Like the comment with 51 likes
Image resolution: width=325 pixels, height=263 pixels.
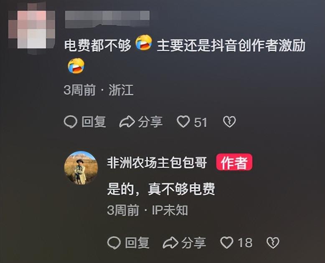click(183, 121)
